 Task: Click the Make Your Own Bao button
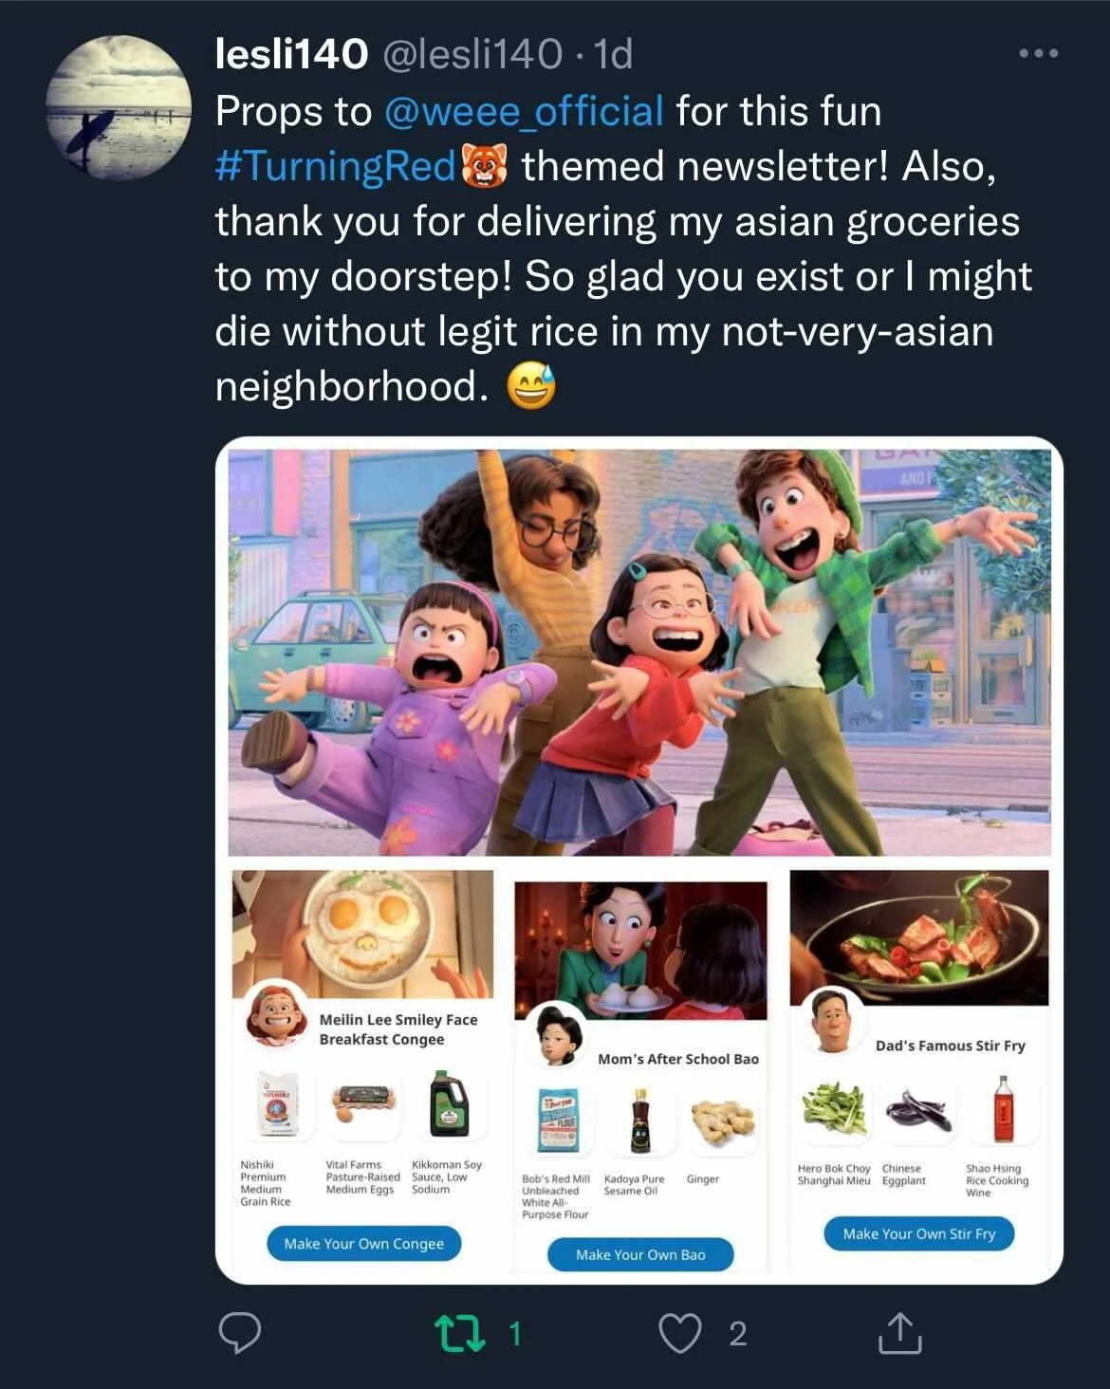coord(640,1254)
